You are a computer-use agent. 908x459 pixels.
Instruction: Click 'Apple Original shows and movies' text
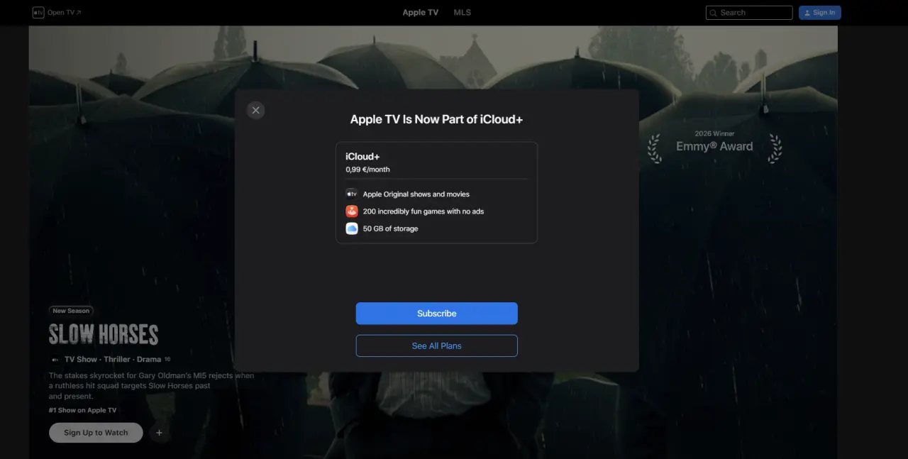416,194
